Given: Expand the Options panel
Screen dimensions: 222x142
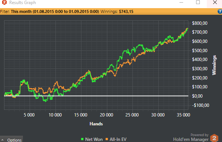Looking at the screenshot, I should point(11,139).
